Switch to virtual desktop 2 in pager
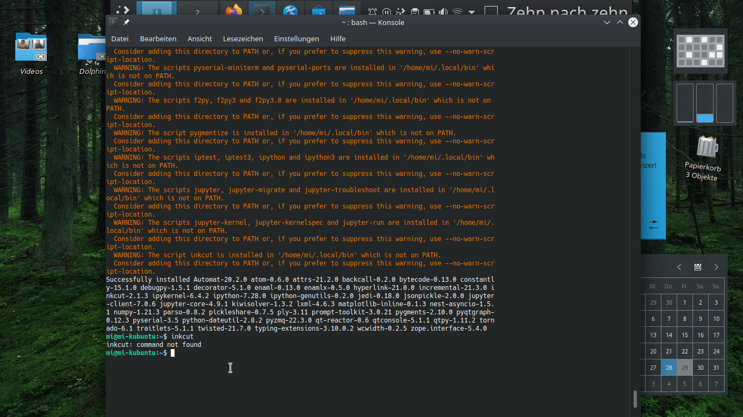Image resolution: width=743 pixels, height=417 pixels. [x=197, y=11]
